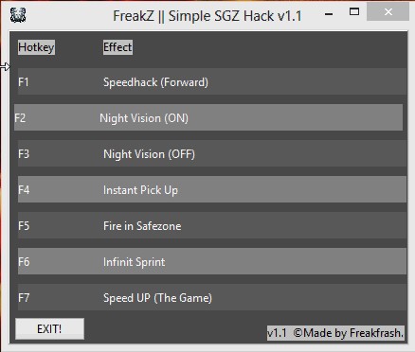The image size is (415, 352).
Task: Click the F4 hotkey label
Action: [x=24, y=190]
